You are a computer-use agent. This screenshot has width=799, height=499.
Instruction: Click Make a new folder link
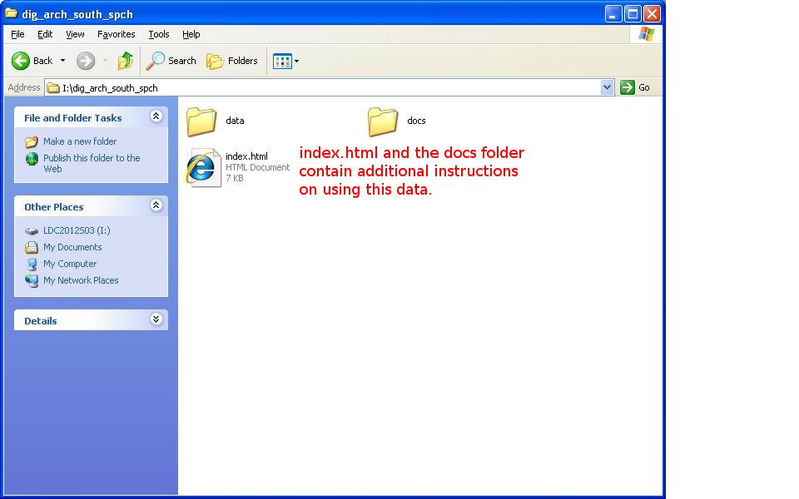click(x=80, y=141)
